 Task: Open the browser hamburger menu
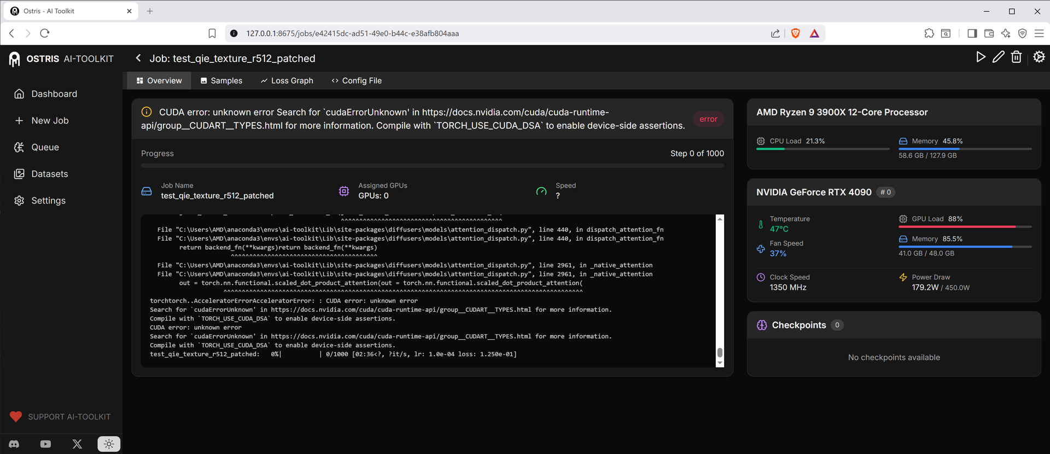tap(1039, 33)
